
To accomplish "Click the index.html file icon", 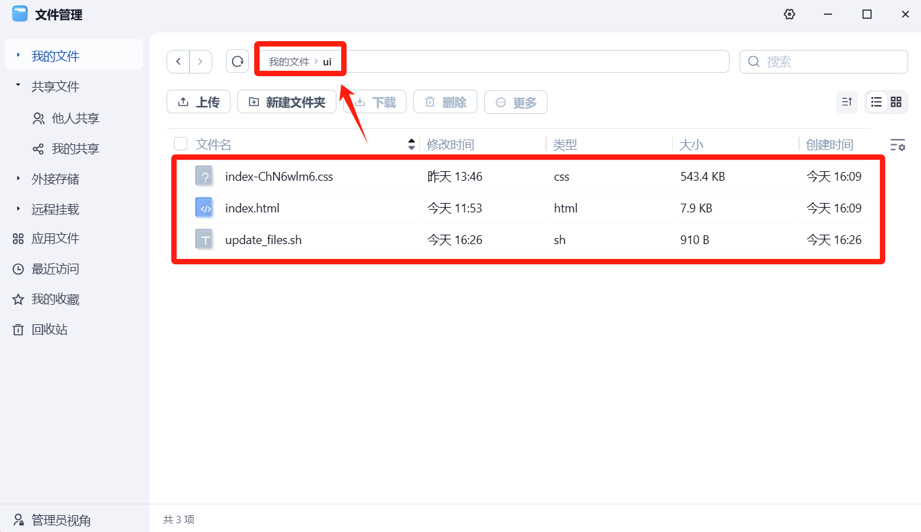I will coord(204,208).
